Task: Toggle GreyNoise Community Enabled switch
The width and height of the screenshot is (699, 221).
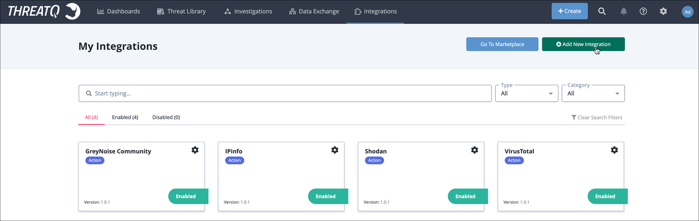Action: pos(188,196)
